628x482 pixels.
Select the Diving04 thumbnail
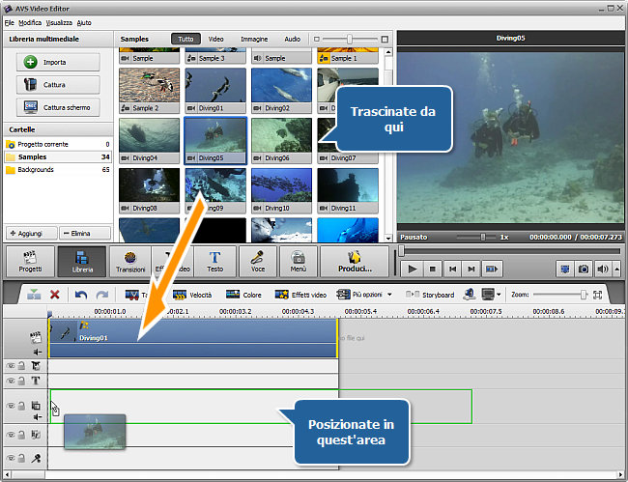(x=150, y=140)
